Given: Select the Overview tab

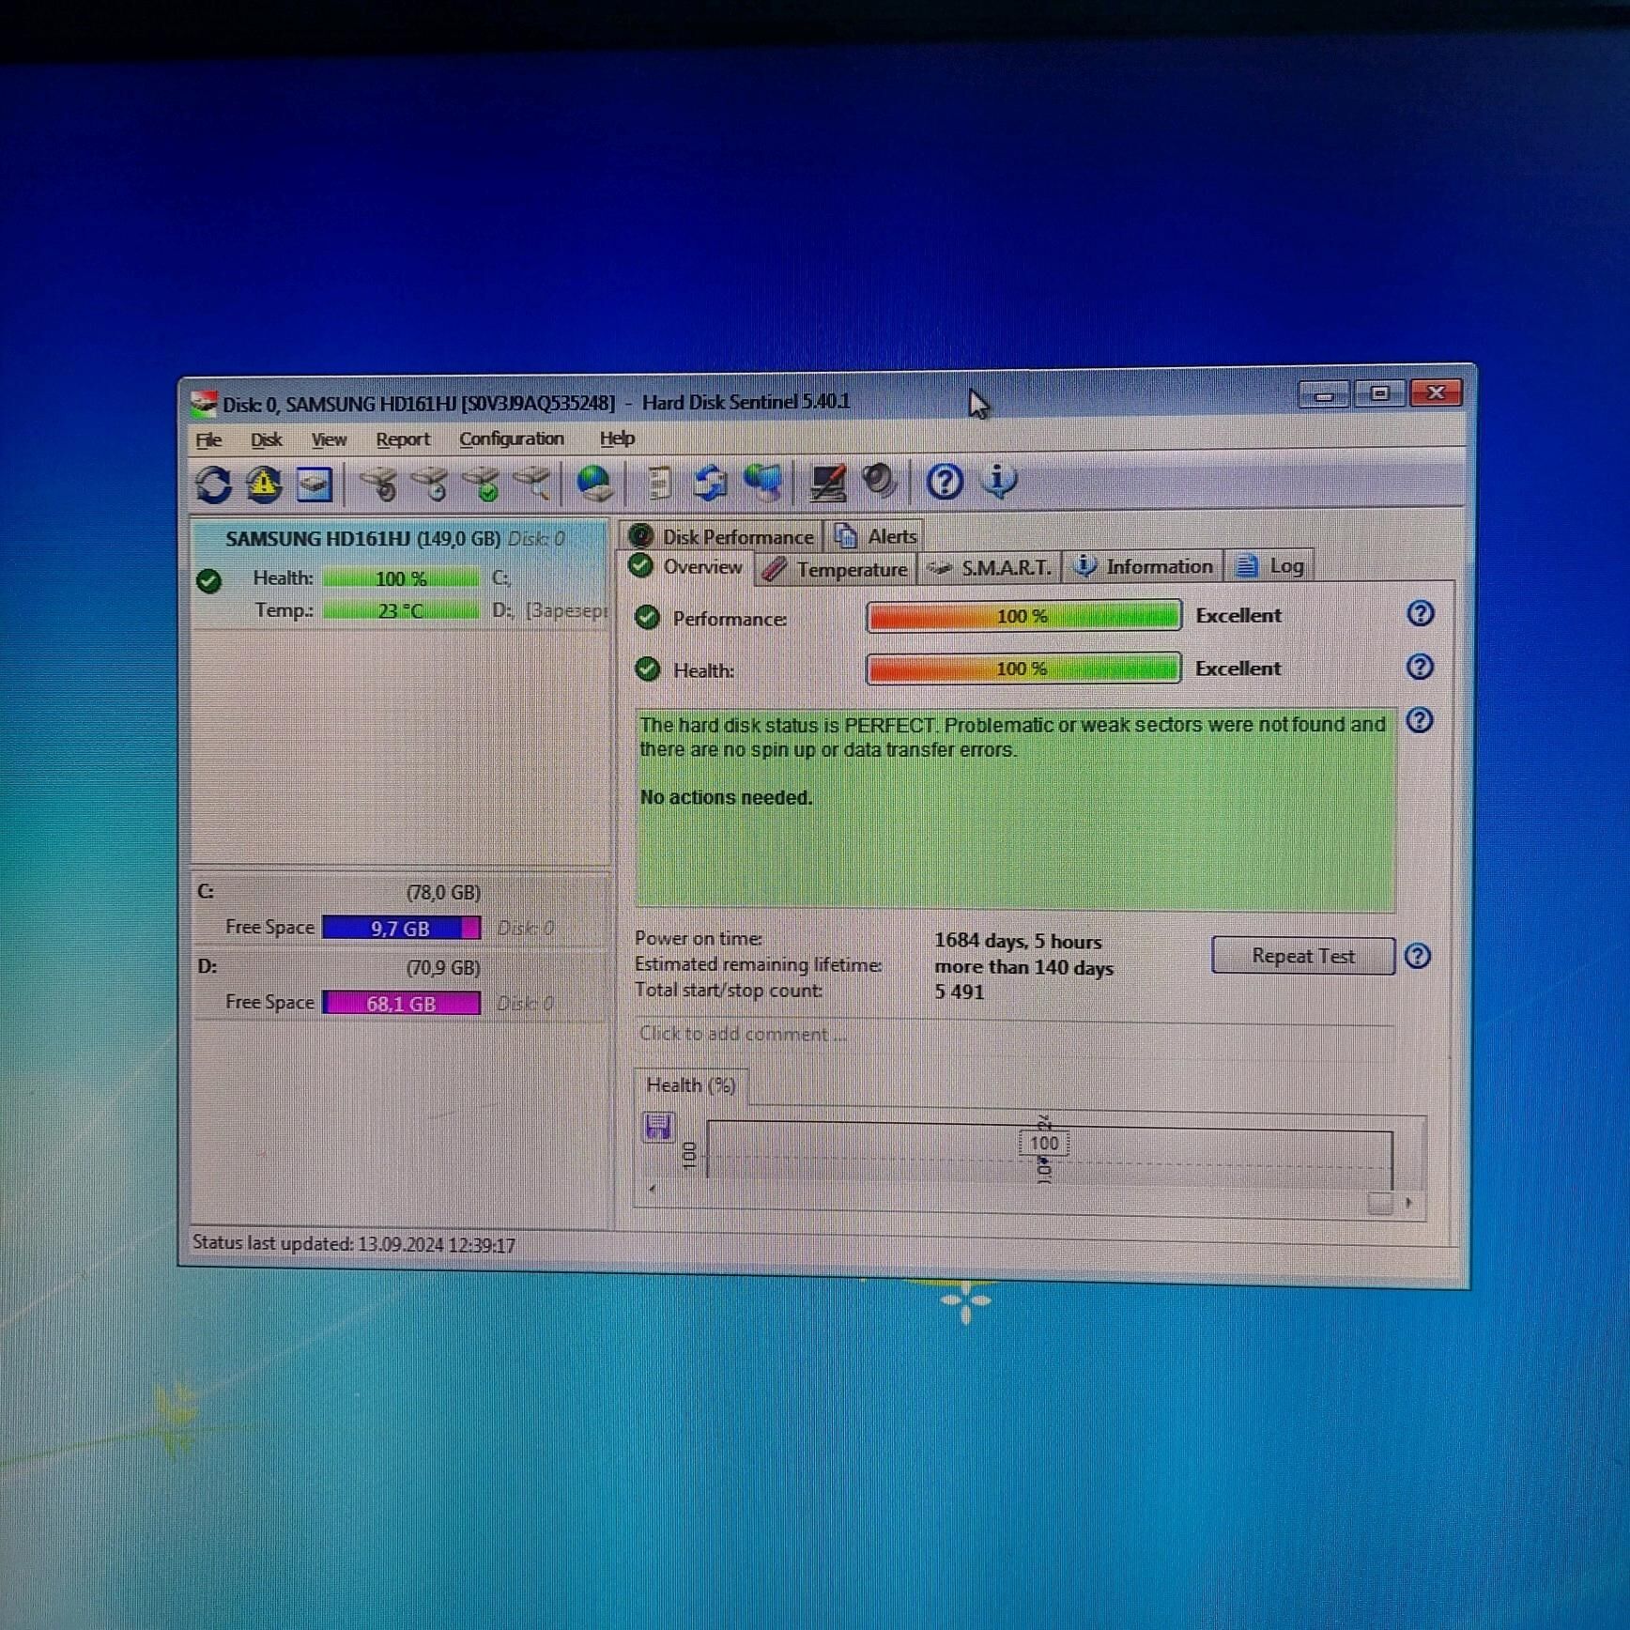Looking at the screenshot, I should [685, 566].
